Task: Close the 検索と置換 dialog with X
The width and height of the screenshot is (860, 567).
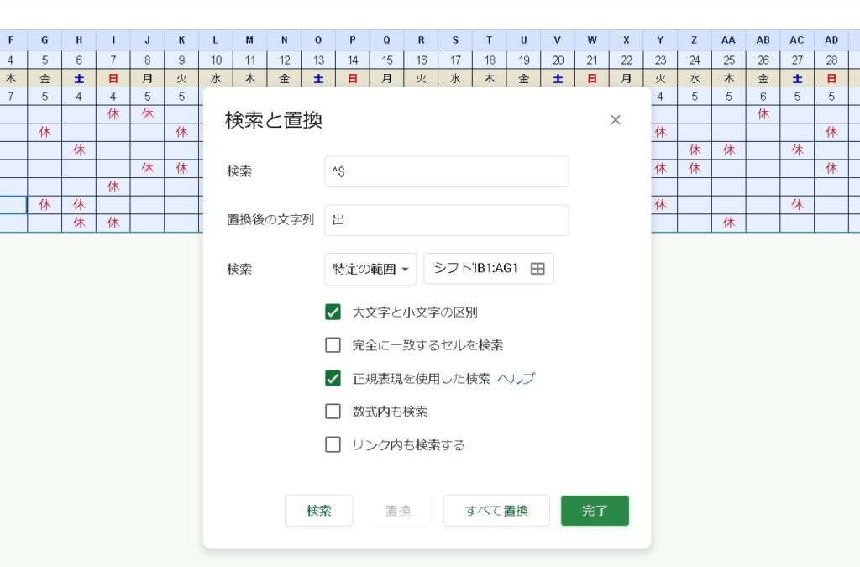Action: [616, 120]
